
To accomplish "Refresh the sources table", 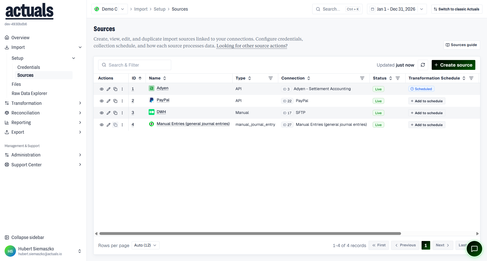I will [x=423, y=65].
